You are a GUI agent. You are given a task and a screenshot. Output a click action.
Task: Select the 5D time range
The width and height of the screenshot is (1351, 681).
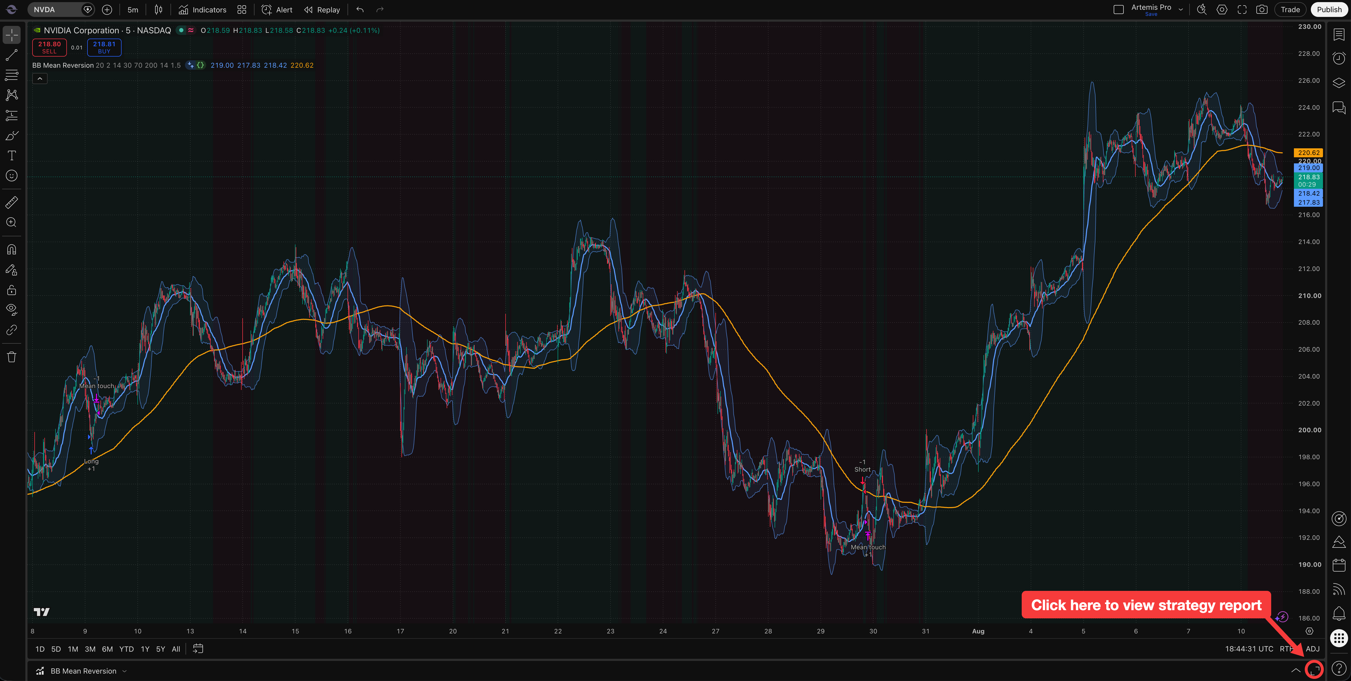(56, 649)
